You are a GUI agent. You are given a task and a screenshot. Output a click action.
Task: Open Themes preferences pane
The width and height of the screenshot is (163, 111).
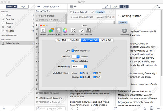tap(51, 32)
